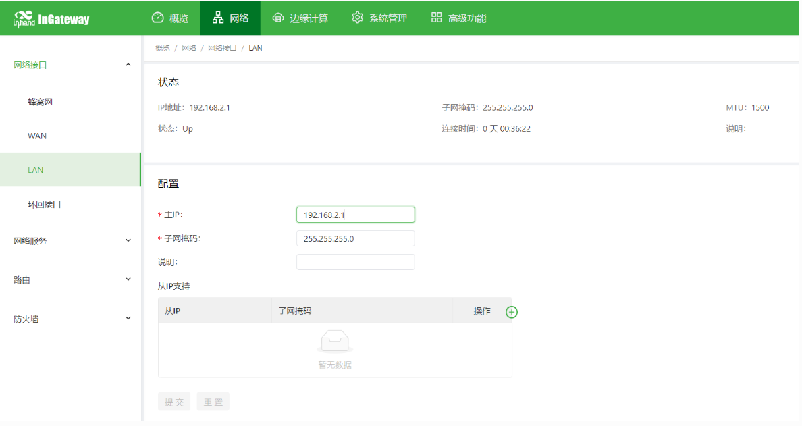Screen dimensions: 802x426
Task: Click the InHand InGateway logo
Action: point(51,19)
